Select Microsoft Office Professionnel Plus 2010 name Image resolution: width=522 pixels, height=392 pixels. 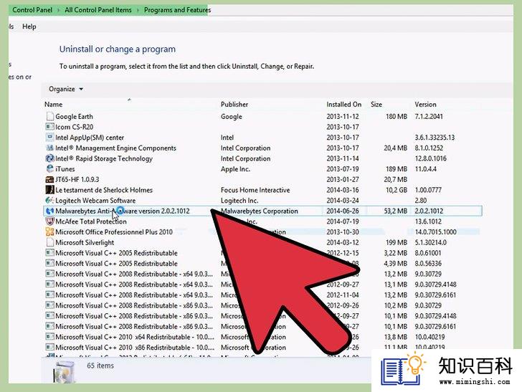point(114,232)
